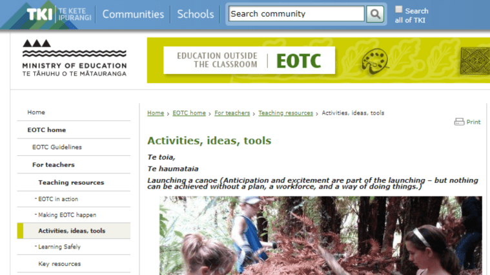Click the Teaching resources breadcrumb link
490x275 pixels.
tap(285, 113)
